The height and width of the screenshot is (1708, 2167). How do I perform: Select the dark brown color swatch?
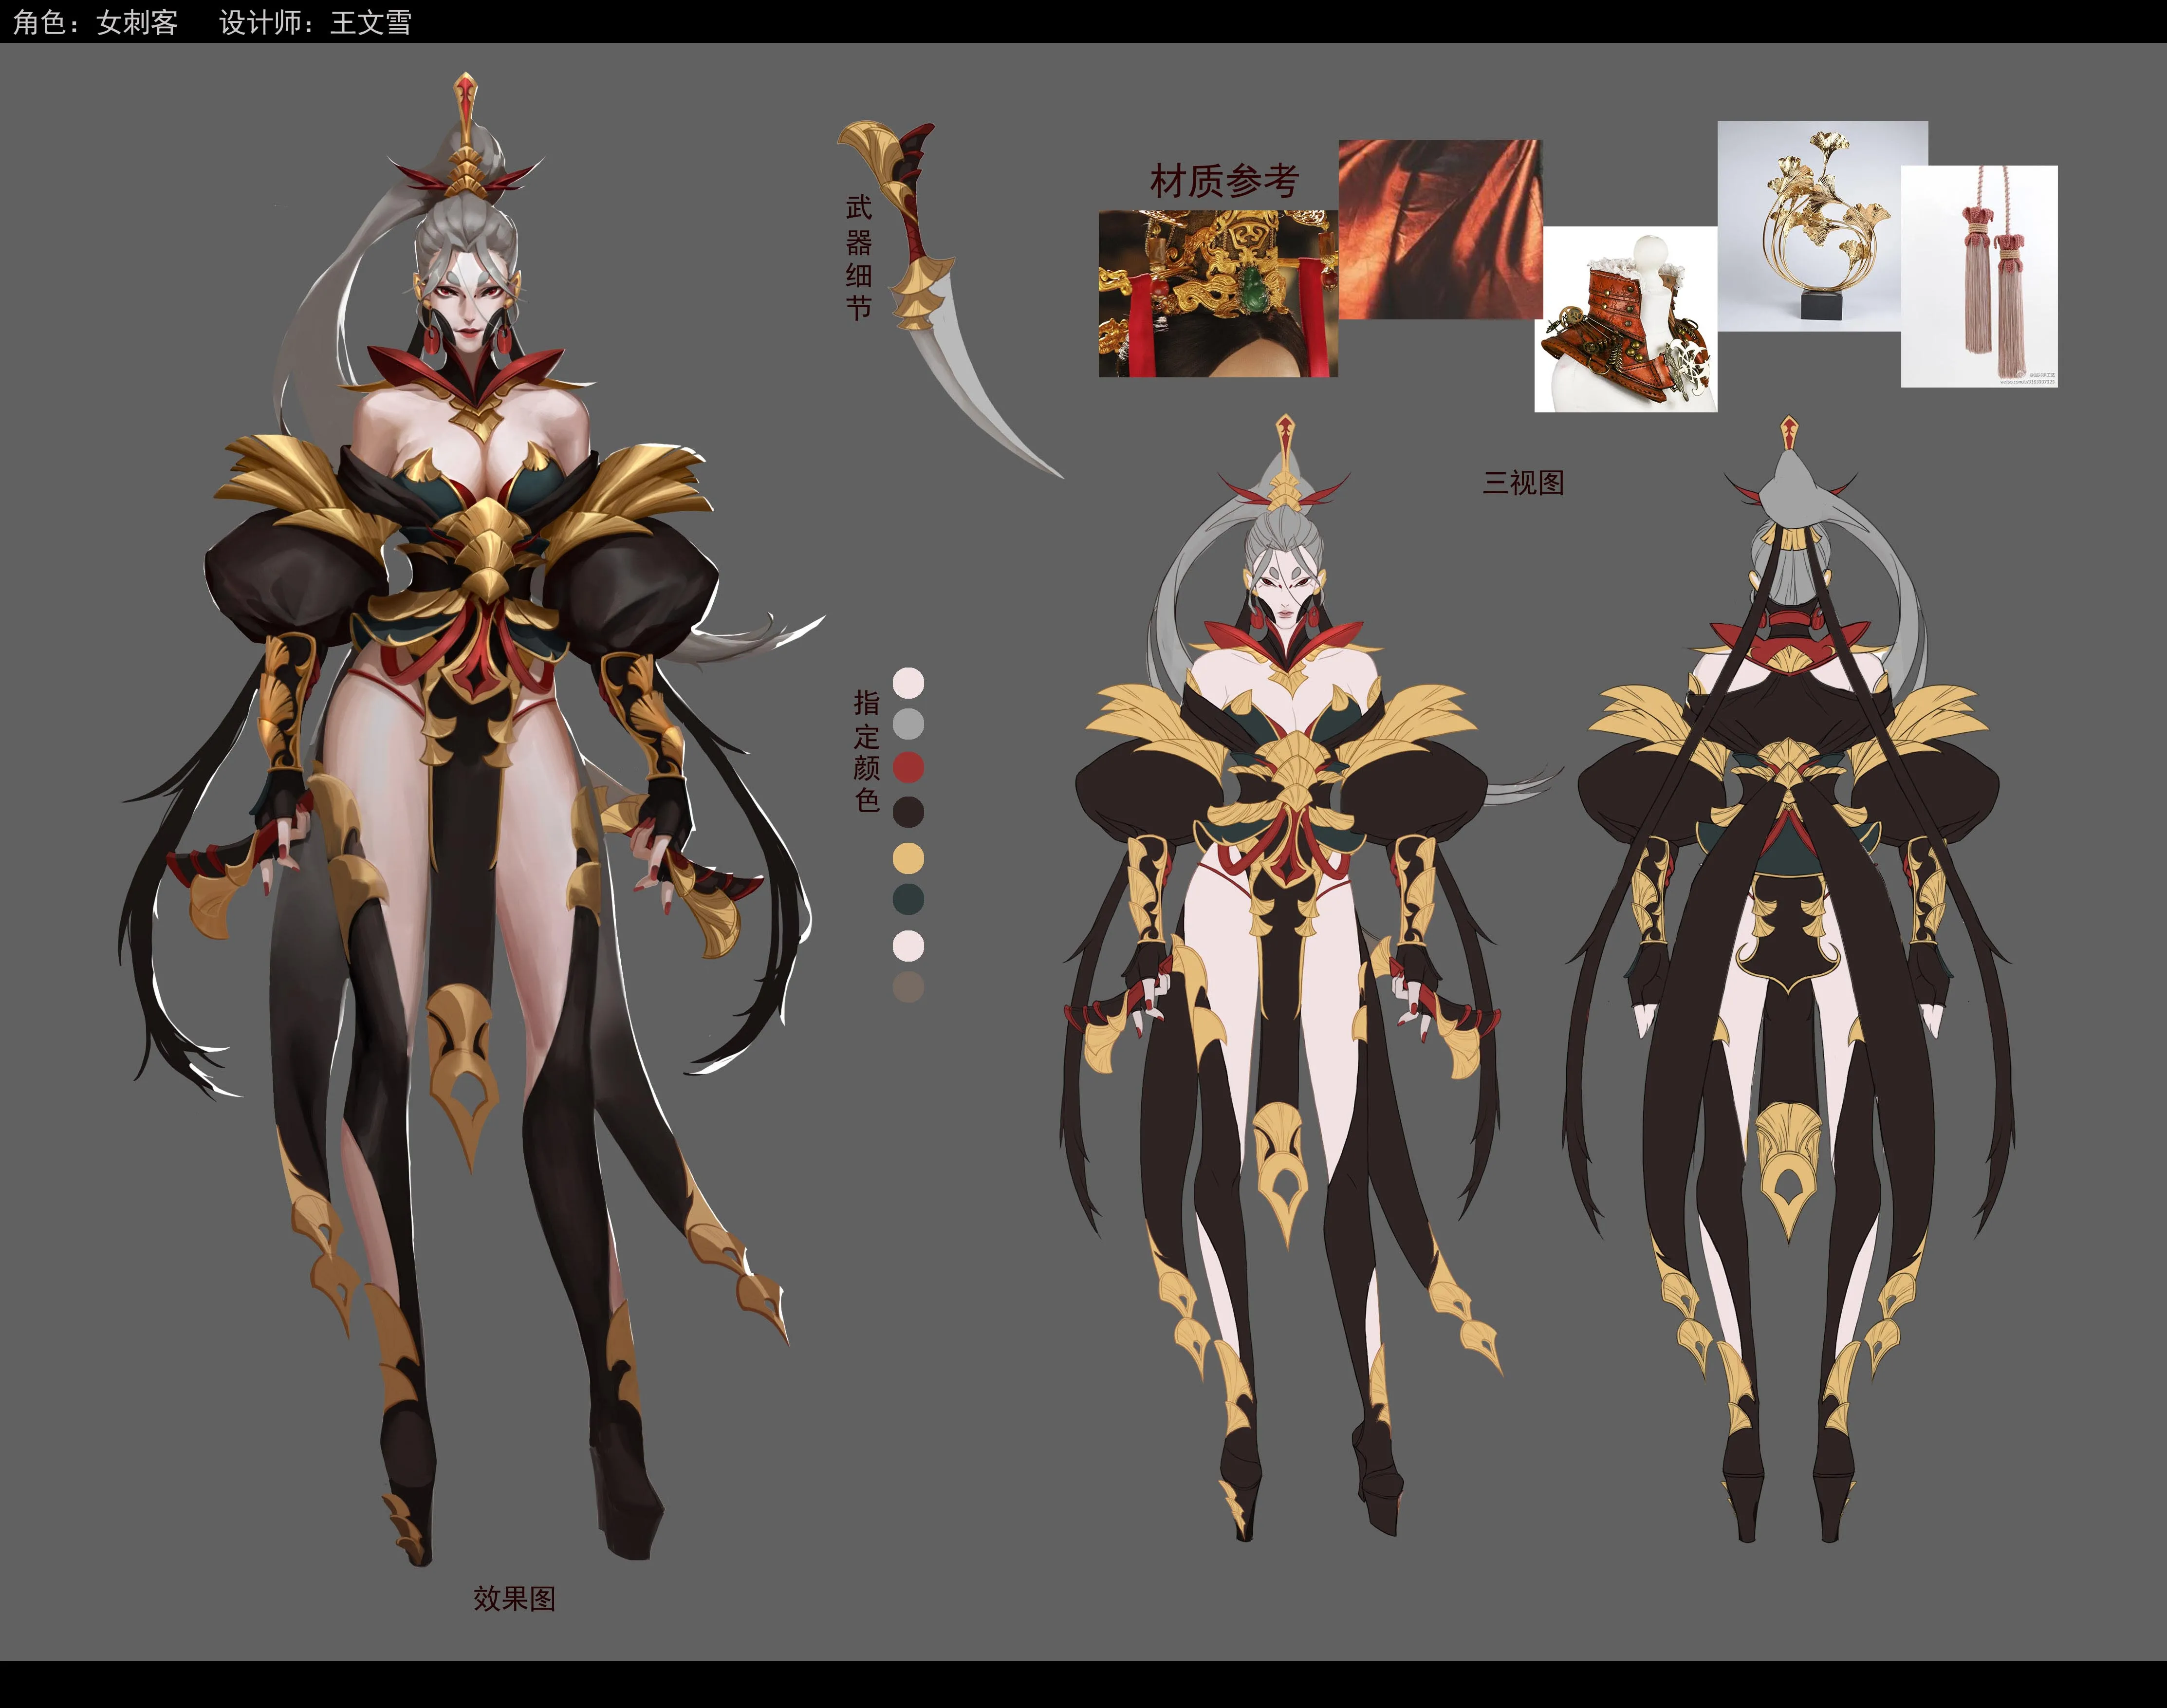click(907, 811)
